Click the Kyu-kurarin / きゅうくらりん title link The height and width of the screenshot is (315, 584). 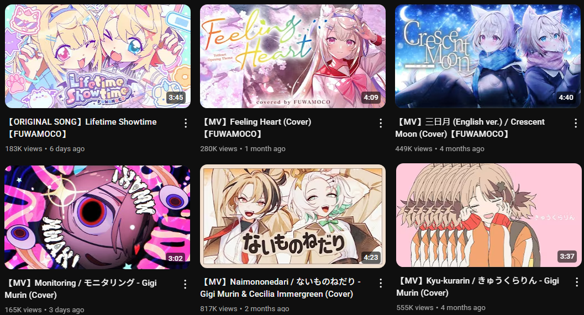pos(477,286)
